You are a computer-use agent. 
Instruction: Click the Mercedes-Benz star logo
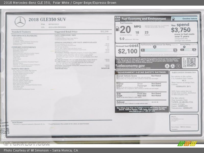[x=20, y=22]
